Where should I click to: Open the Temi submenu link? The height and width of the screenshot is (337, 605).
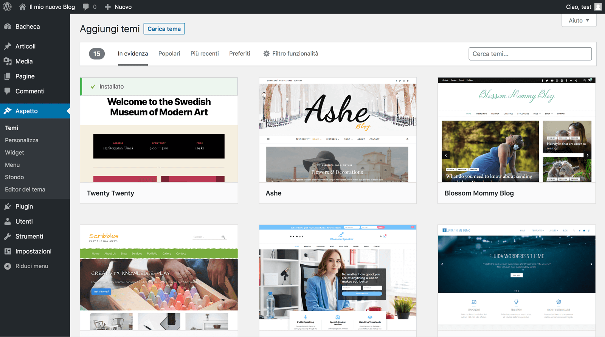(x=11, y=128)
